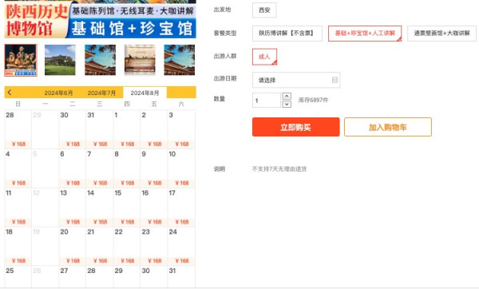The image size is (479, 289).
Task: Open the date picker calendar icon
Action: 335,80
